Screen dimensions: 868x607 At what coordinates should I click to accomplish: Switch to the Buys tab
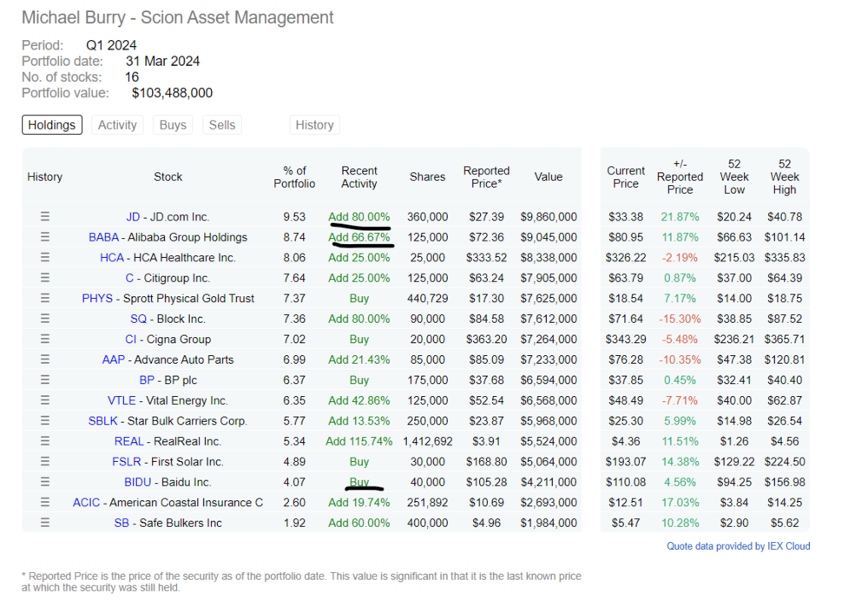coord(173,125)
